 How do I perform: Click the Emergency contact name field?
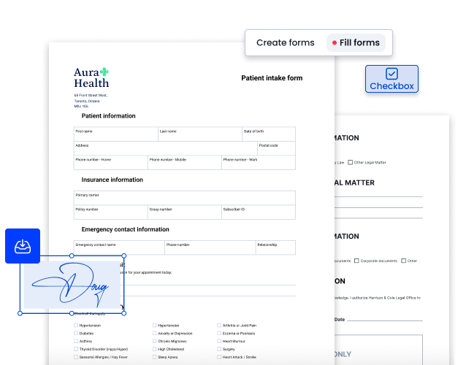coord(119,247)
